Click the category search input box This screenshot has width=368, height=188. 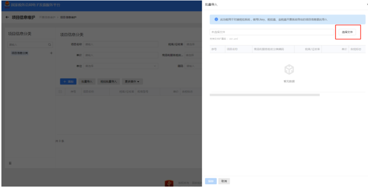coord(30,44)
